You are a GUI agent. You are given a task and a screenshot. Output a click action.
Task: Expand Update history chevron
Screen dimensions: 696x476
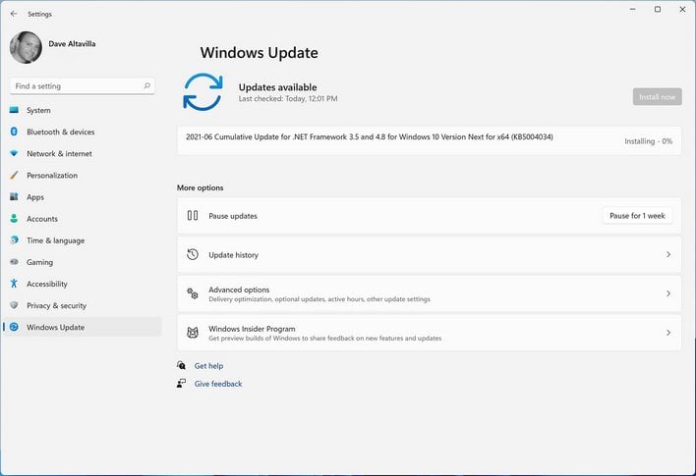668,254
